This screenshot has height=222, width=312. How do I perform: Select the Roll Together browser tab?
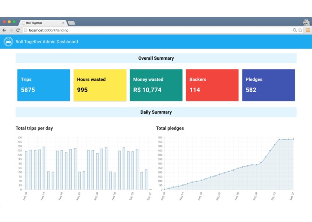click(x=43, y=23)
